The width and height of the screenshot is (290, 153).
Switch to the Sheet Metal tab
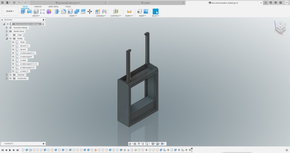tap(54, 7)
